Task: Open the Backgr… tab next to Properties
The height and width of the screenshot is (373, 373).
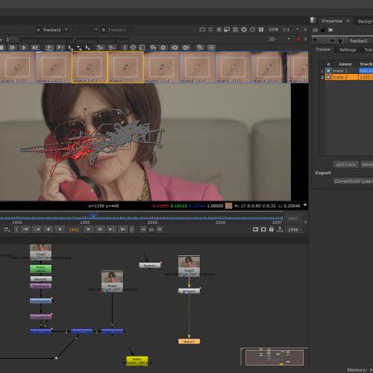Action: click(365, 22)
